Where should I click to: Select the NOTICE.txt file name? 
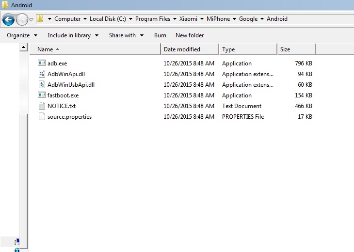click(x=62, y=106)
